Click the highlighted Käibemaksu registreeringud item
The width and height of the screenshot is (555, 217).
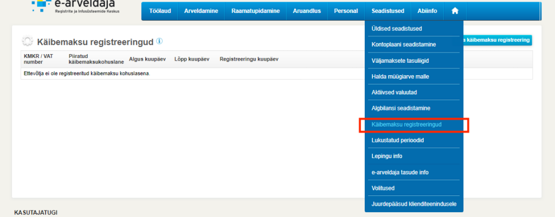point(406,124)
